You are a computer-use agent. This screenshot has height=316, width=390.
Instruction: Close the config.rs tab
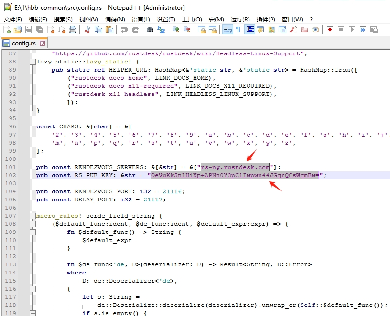(x=42, y=43)
